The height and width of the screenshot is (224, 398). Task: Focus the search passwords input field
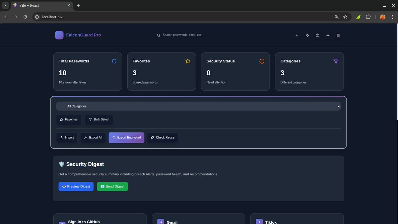tap(182, 35)
